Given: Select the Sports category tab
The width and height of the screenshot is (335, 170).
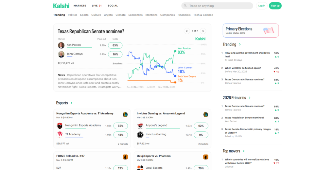Looking at the screenshot, I should pos(84,15).
